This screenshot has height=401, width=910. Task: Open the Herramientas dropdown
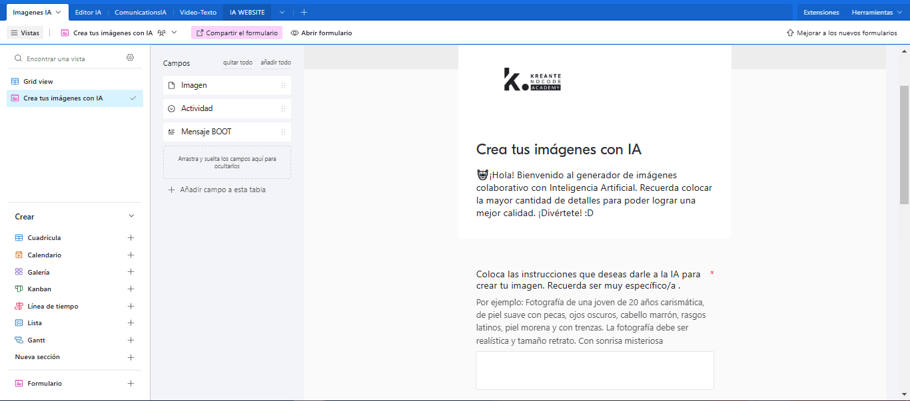pos(876,12)
